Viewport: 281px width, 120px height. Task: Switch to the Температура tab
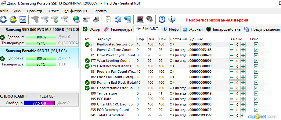coord(118,29)
